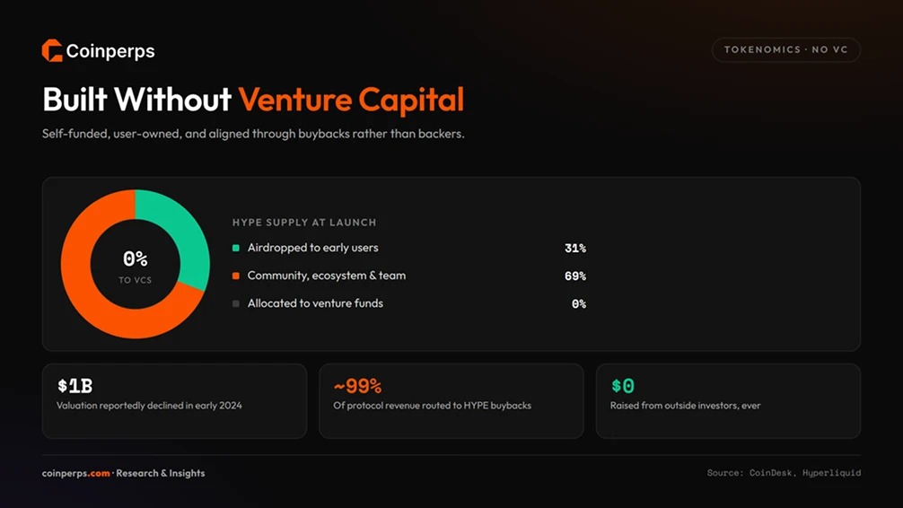Click the Built Without Venture Capital headline
The width and height of the screenshot is (903, 508).
(253, 99)
